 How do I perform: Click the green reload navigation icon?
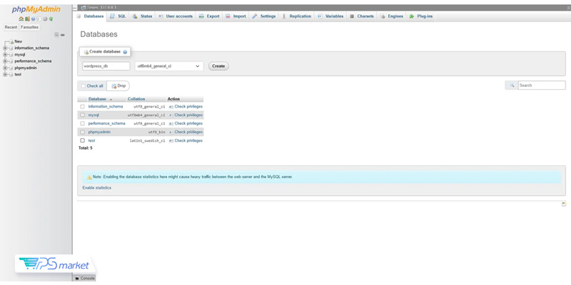(51, 19)
